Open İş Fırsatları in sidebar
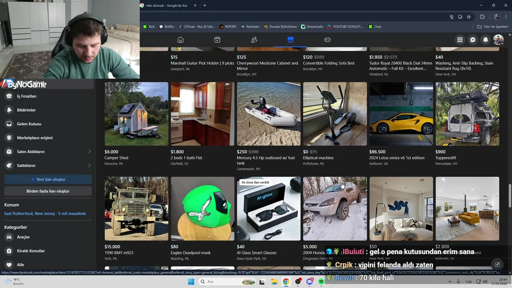 click(x=48, y=96)
